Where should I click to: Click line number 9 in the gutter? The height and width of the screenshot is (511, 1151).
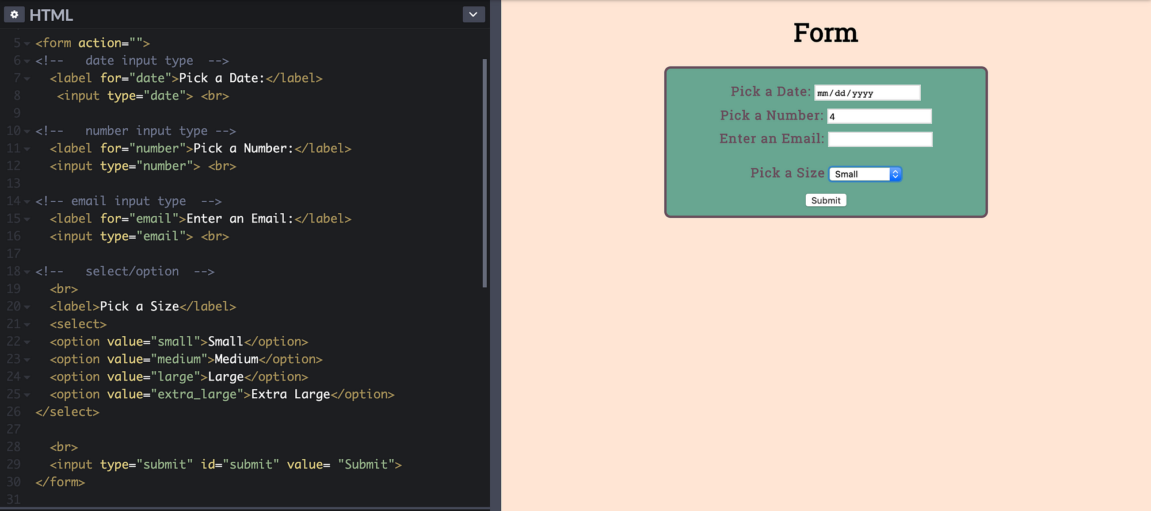click(x=17, y=113)
